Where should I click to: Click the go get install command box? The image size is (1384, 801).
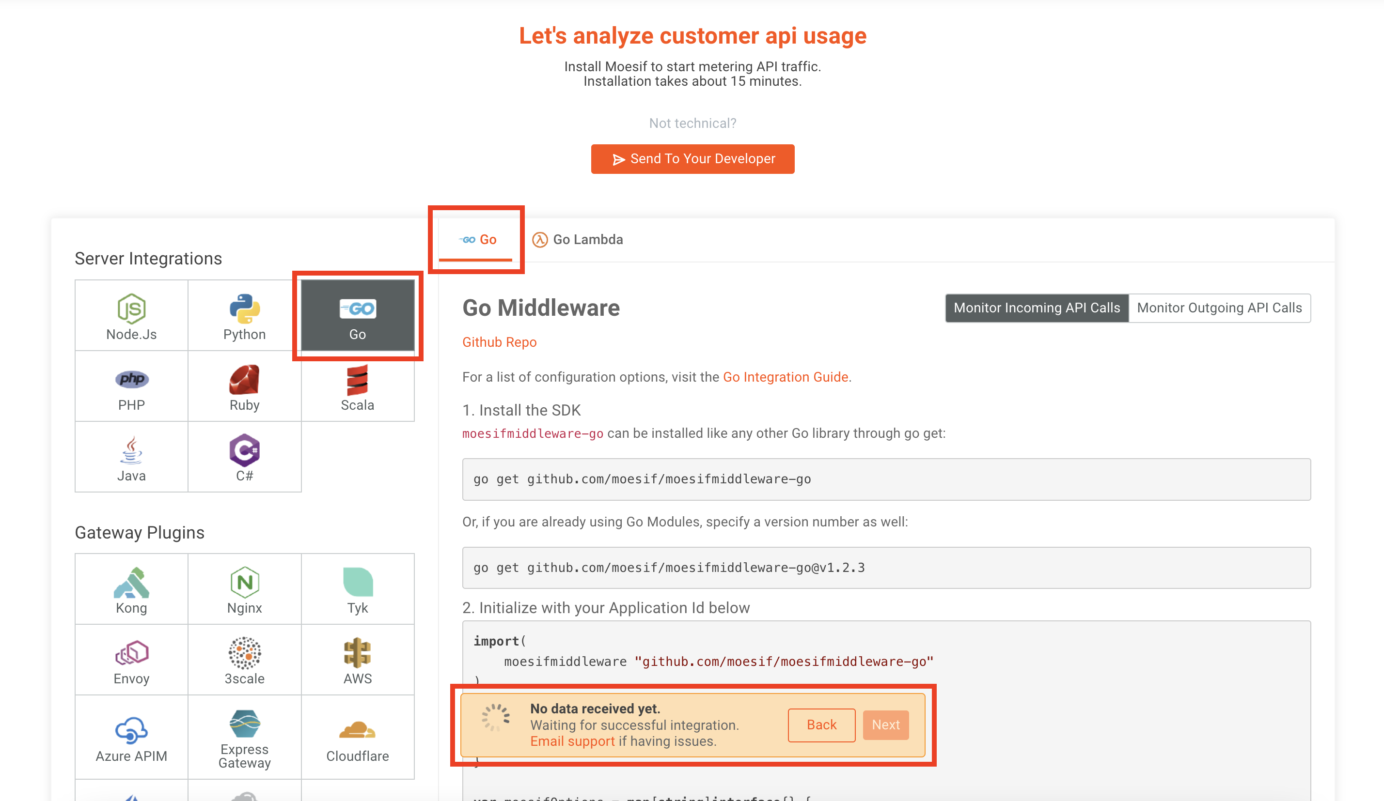pyautogui.click(x=886, y=479)
